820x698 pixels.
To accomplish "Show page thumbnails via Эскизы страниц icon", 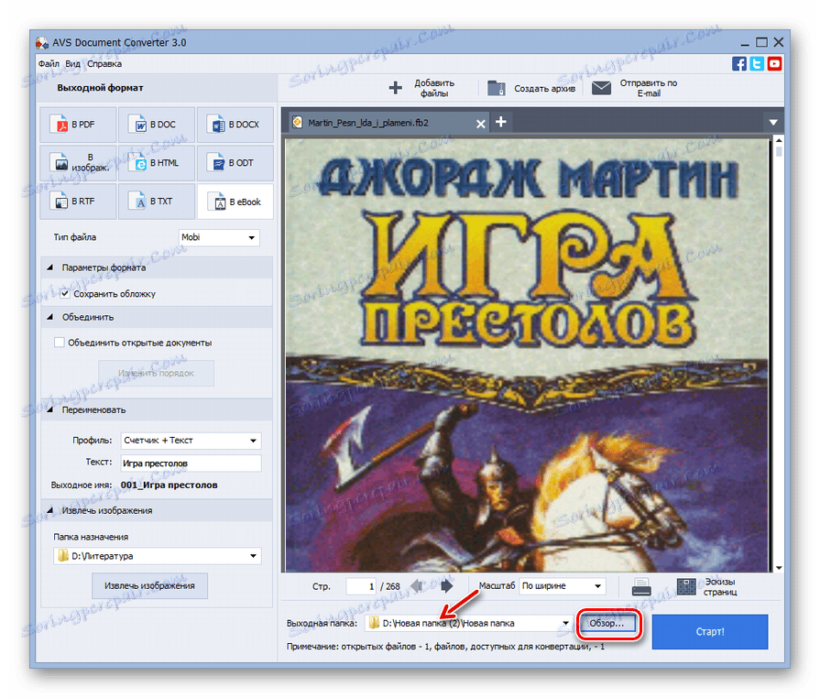I will [x=686, y=586].
